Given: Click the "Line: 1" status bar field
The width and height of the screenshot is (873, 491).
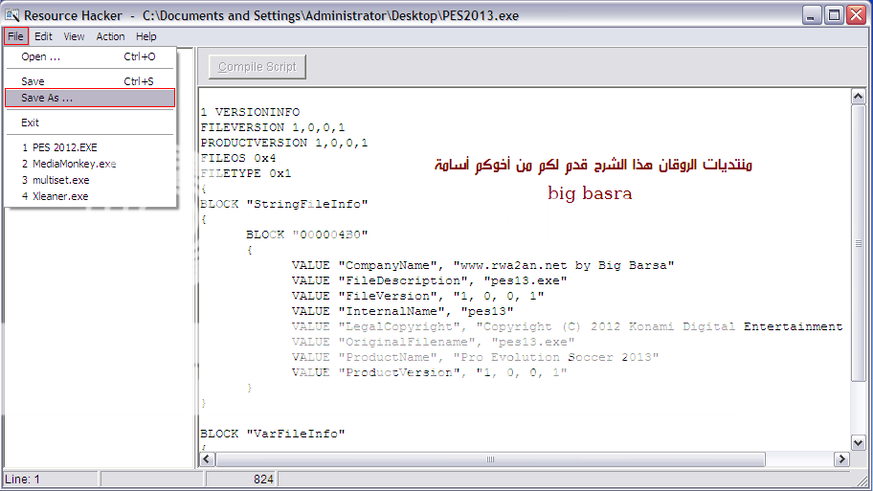Looking at the screenshot, I should (x=50, y=480).
